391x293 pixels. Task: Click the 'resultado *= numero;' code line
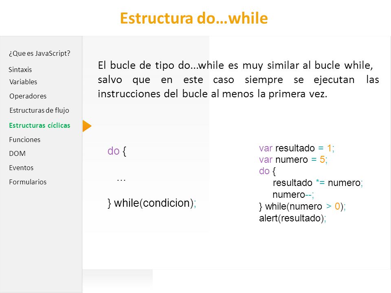point(318,183)
